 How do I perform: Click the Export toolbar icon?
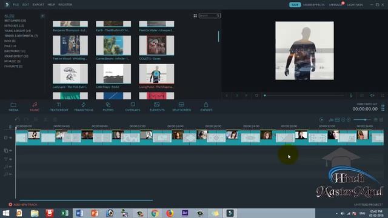click(x=206, y=107)
